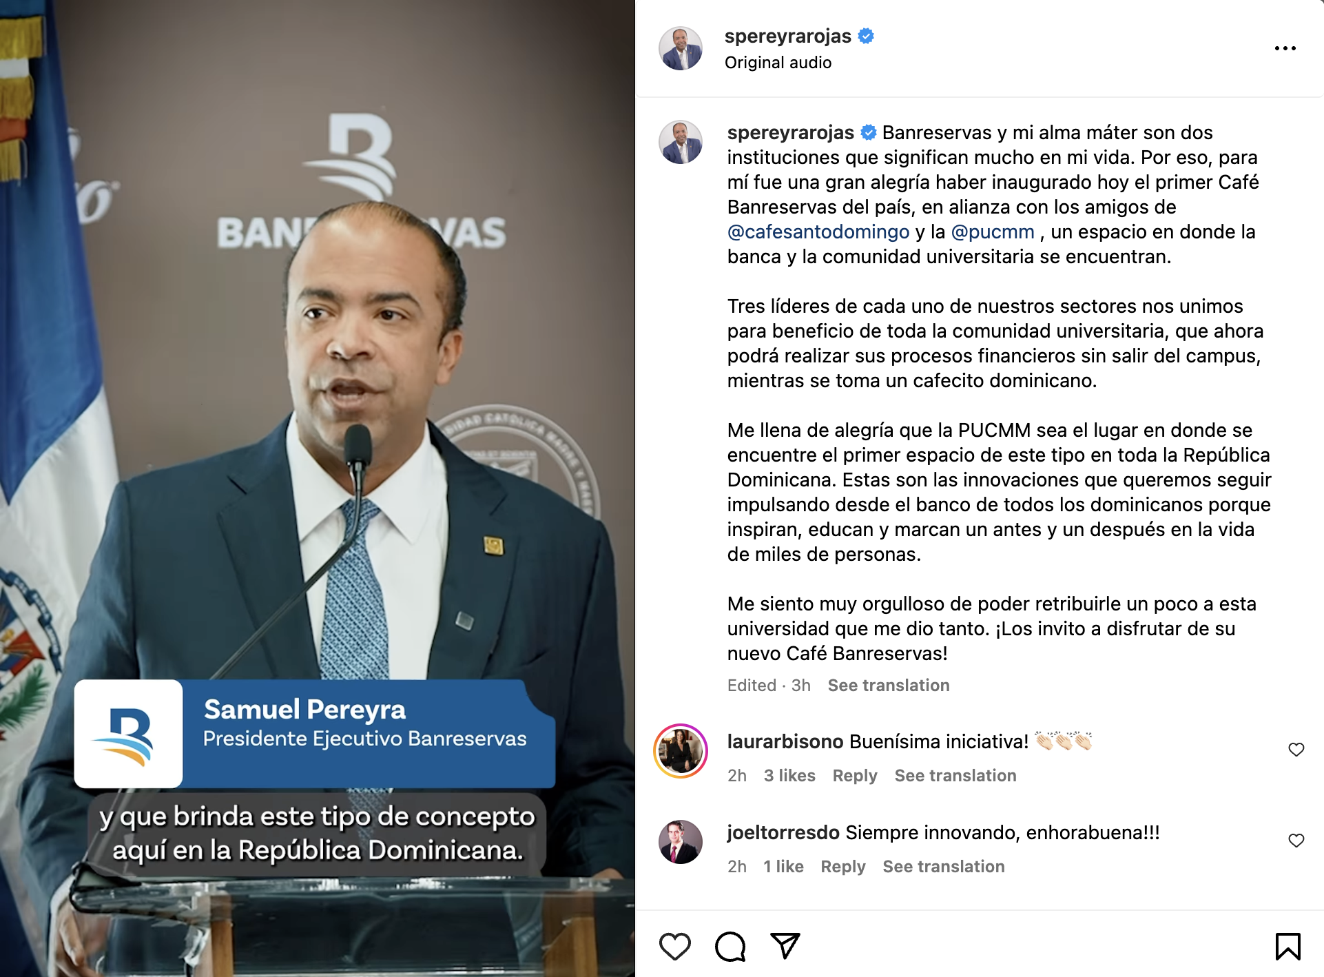Reply to laurarbisono's comment

pos(855,775)
